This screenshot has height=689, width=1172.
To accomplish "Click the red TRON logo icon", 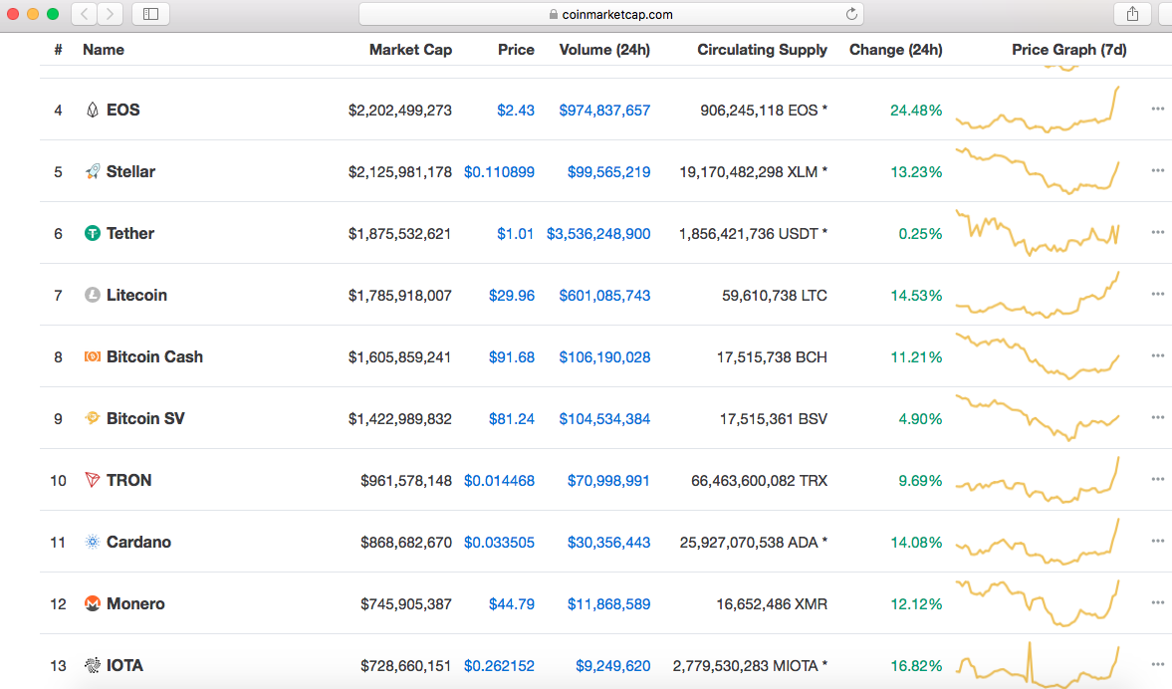I will pyautogui.click(x=92, y=480).
